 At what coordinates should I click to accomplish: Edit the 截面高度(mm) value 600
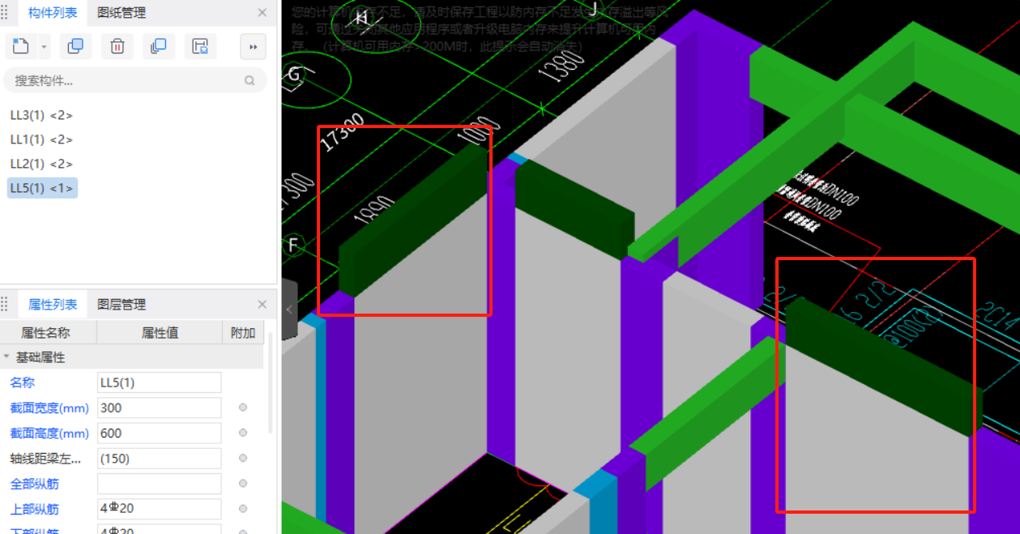tap(160, 434)
